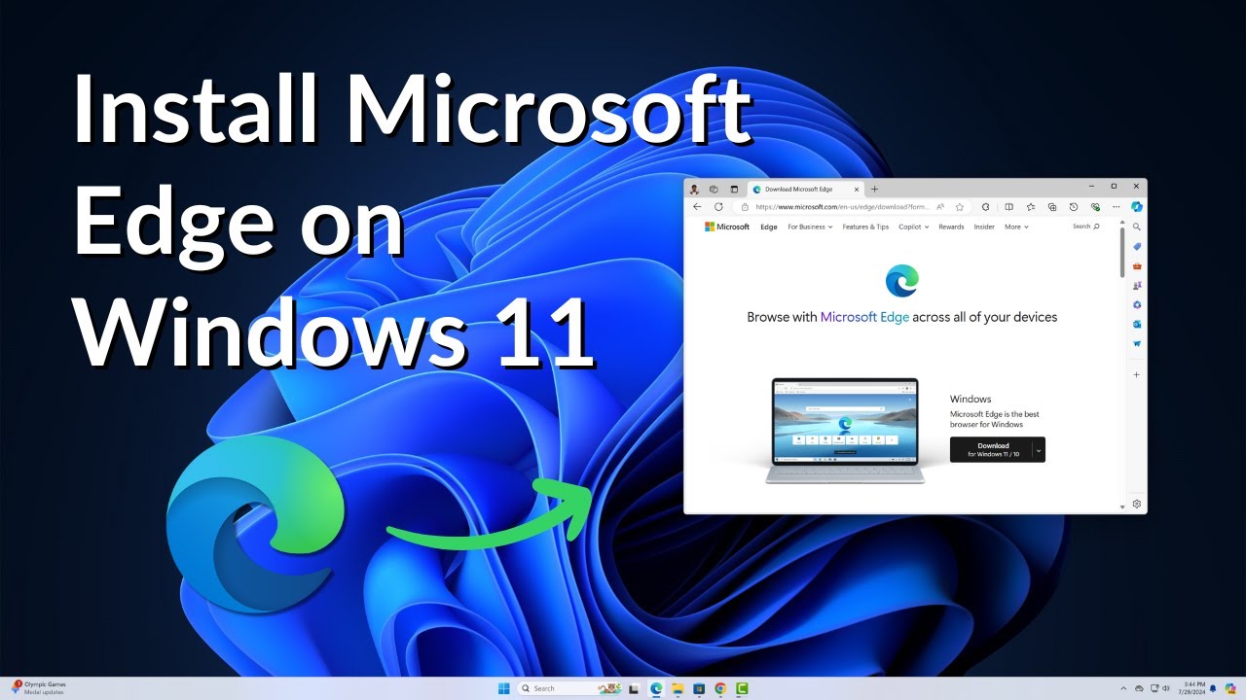Open Edge from the taskbar
This screenshot has width=1246, height=700.
656,688
